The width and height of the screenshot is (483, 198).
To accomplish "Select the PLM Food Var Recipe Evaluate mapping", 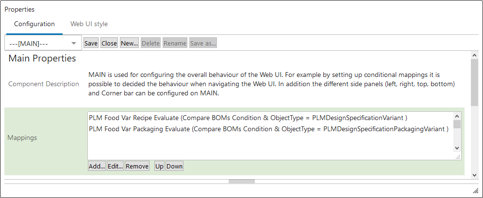I will (248, 118).
